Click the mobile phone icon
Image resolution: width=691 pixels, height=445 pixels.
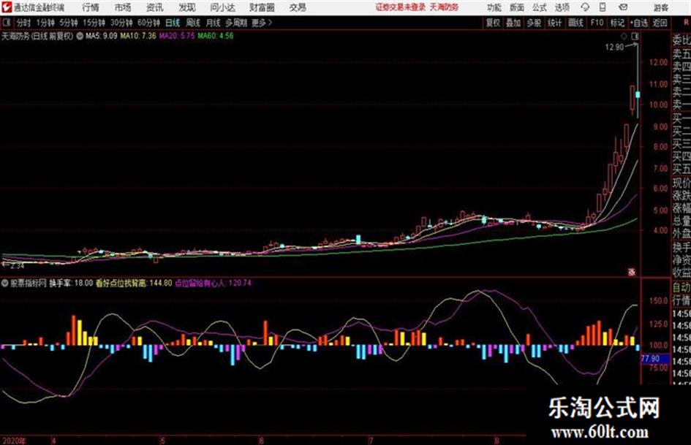[x=603, y=7]
